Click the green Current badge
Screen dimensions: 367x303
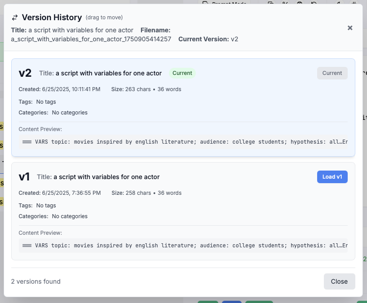[182, 73]
